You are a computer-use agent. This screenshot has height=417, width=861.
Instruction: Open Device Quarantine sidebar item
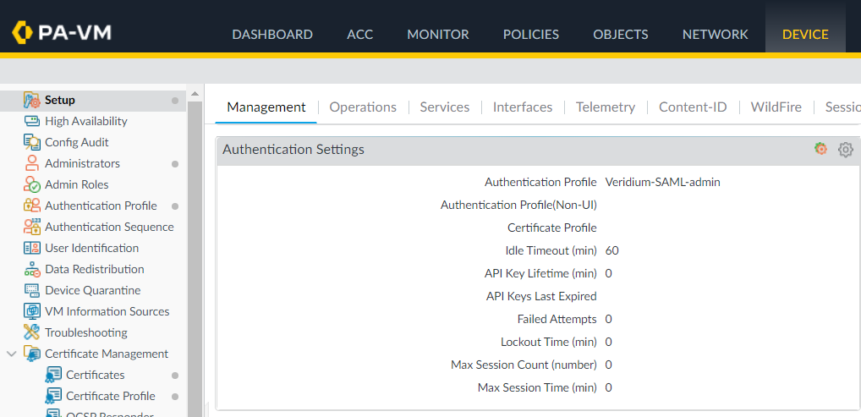92,290
